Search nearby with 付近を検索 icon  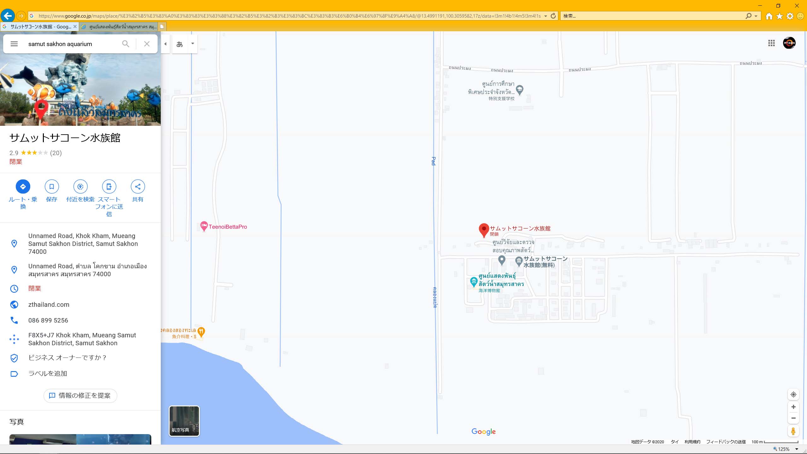coord(80,187)
